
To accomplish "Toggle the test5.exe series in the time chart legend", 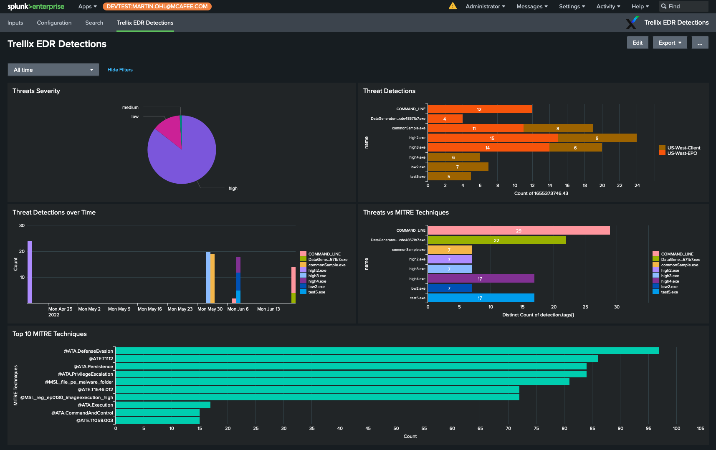I will [x=316, y=292].
